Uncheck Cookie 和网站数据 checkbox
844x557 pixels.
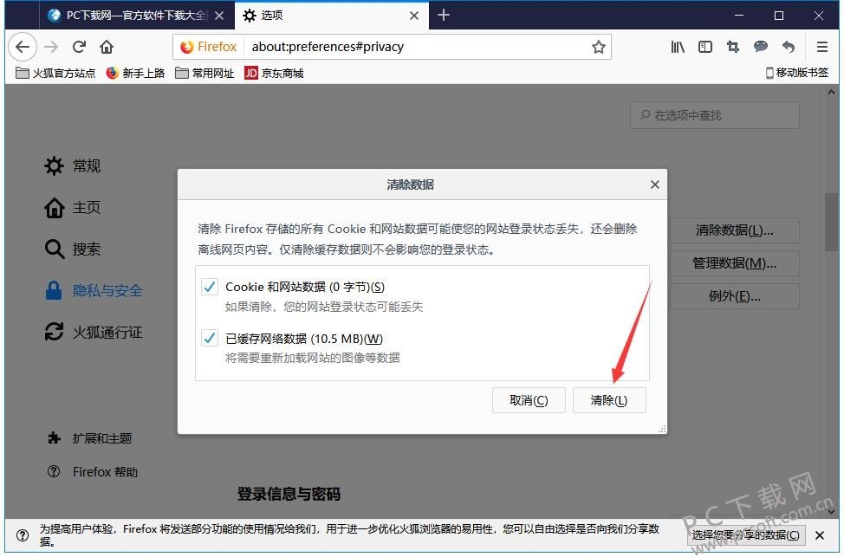coord(210,287)
